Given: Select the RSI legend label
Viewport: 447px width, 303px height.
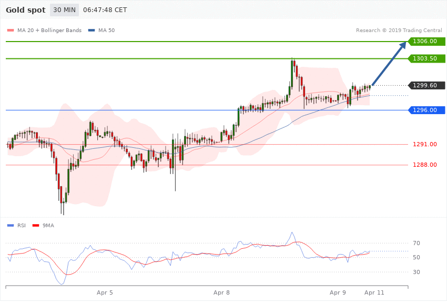Looking at the screenshot, I should (22, 226).
